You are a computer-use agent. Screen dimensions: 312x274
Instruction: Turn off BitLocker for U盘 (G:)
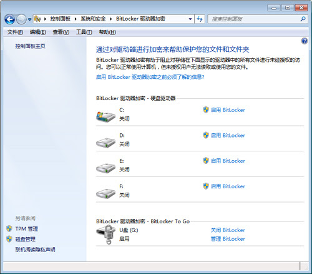point(228,230)
